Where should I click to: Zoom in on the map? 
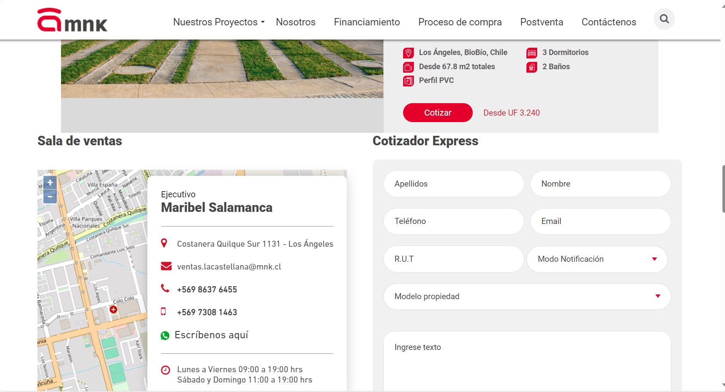(50, 183)
